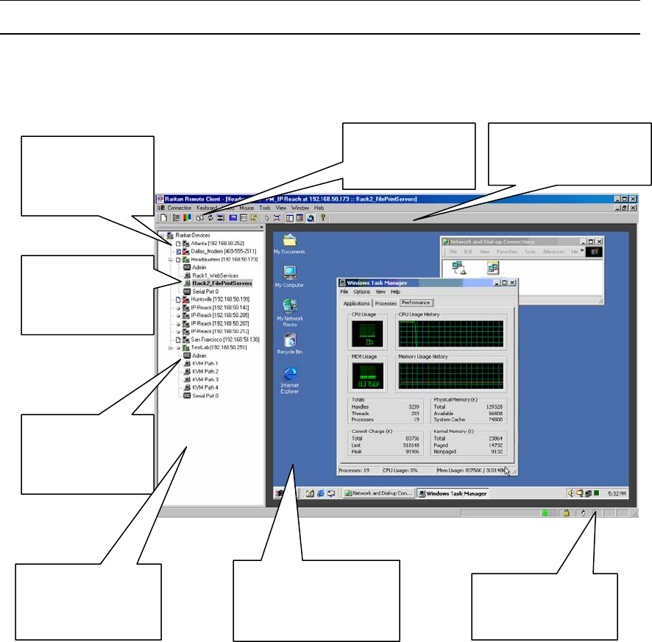
Task: Select IP-Reach [192.168.50.207] device
Action: [x=220, y=324]
